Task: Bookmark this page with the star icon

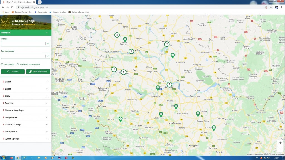Action: coord(271,7)
